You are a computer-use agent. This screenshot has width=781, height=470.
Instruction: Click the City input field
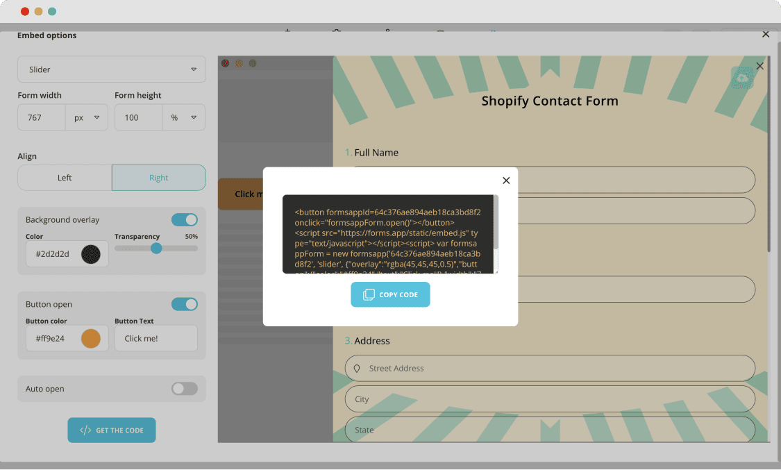550,399
